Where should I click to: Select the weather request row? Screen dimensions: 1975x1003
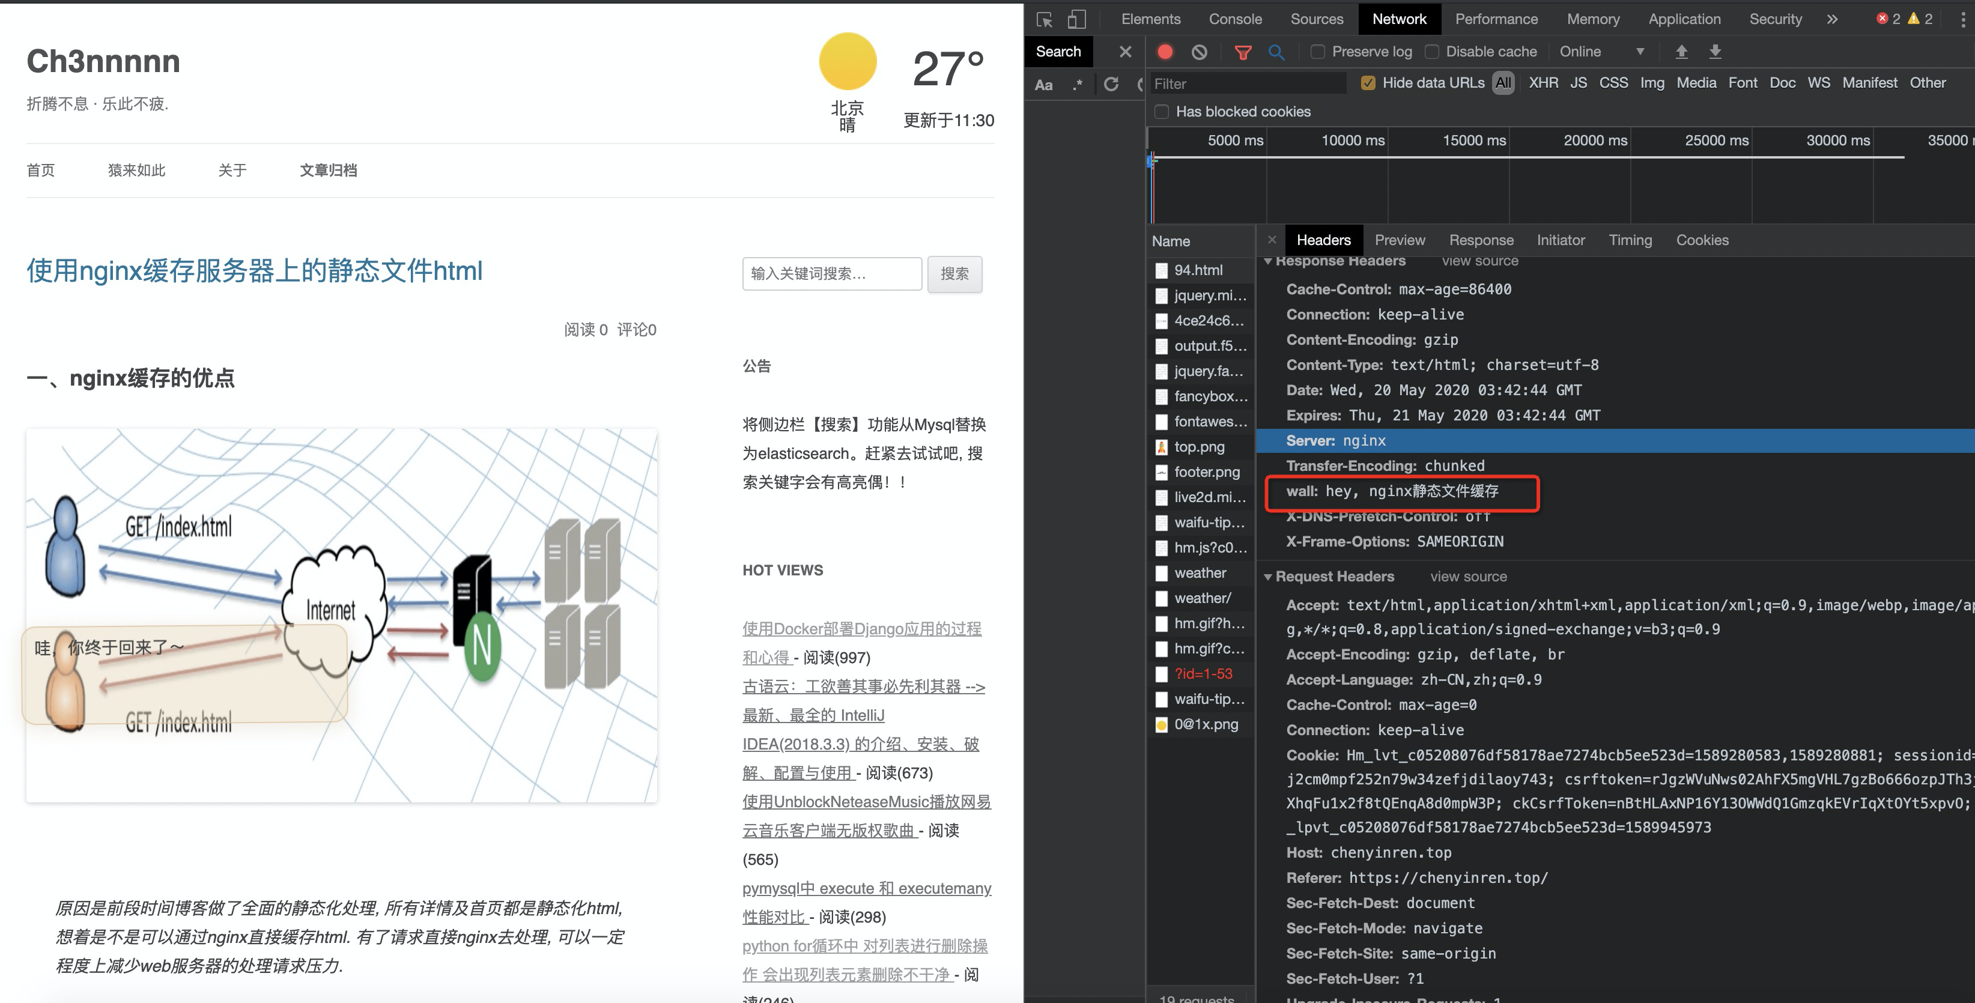[1201, 573]
